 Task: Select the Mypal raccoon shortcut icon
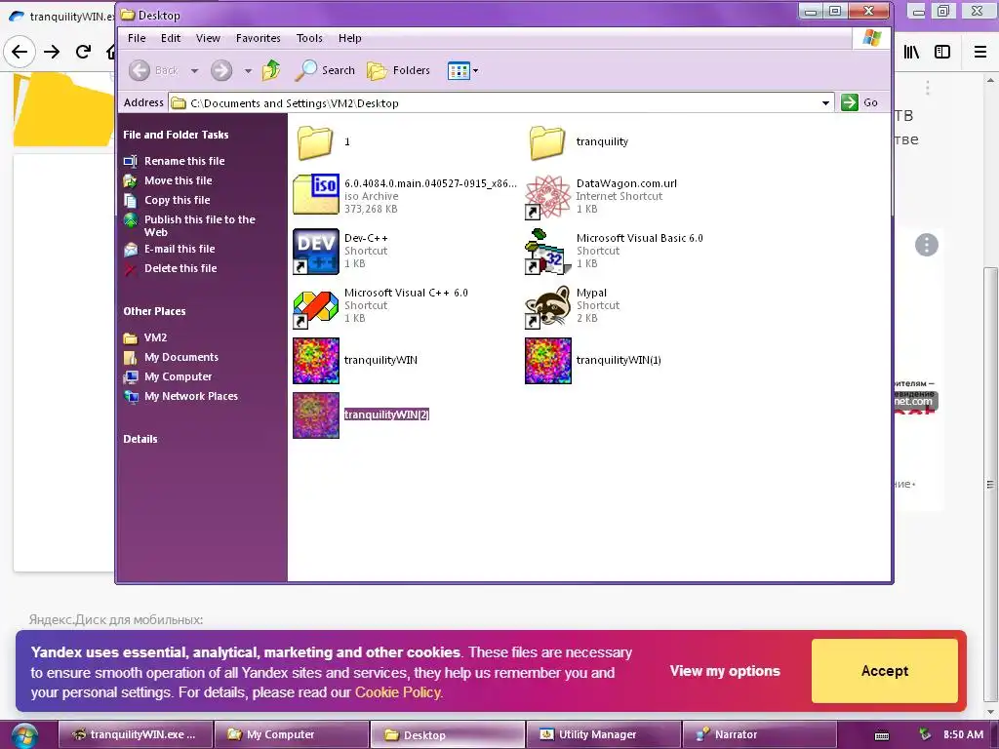pyautogui.click(x=548, y=306)
